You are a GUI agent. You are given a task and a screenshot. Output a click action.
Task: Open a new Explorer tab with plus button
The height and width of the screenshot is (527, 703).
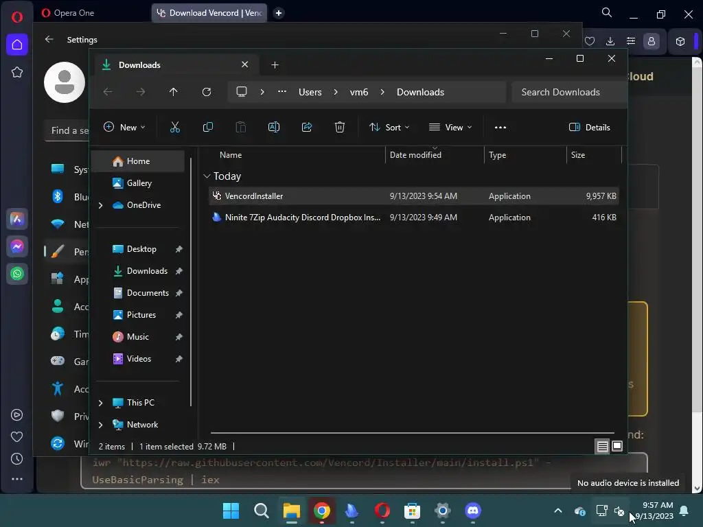point(275,65)
